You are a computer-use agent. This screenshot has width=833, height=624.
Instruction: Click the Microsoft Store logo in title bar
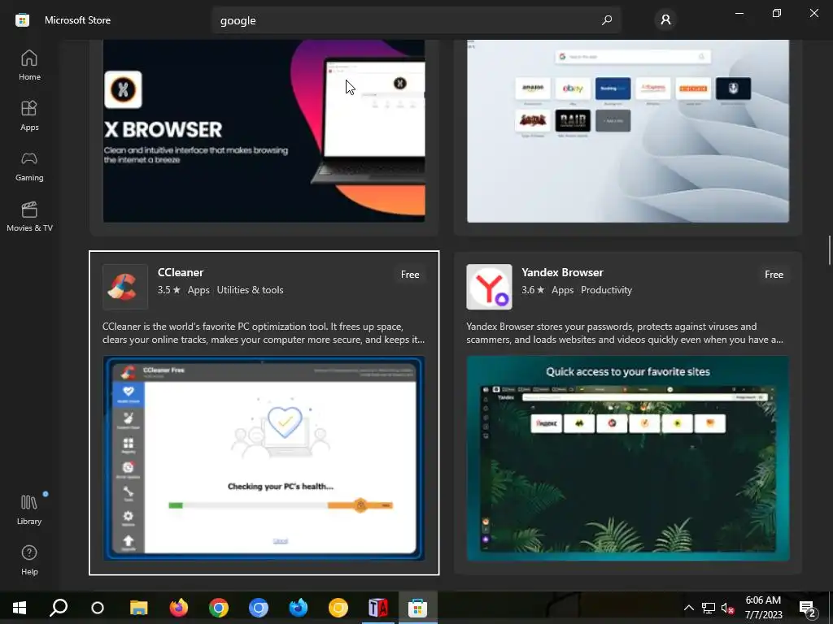click(22, 20)
